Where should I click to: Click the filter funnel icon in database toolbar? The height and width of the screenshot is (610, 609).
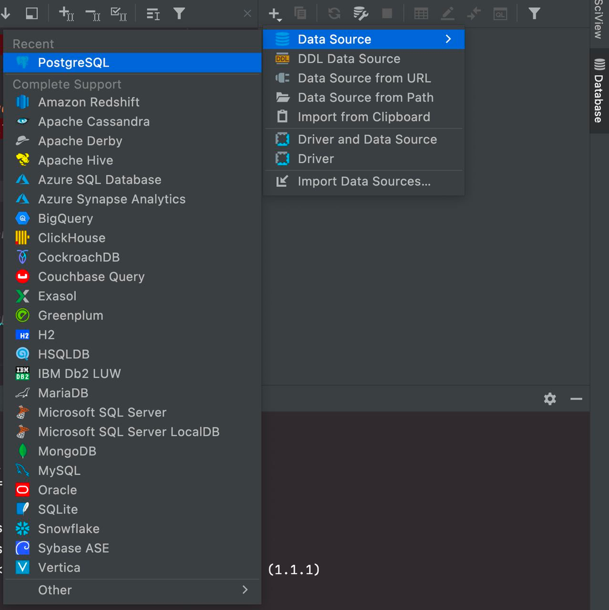click(534, 14)
